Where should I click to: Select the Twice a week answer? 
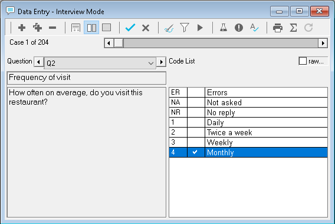point(248,132)
